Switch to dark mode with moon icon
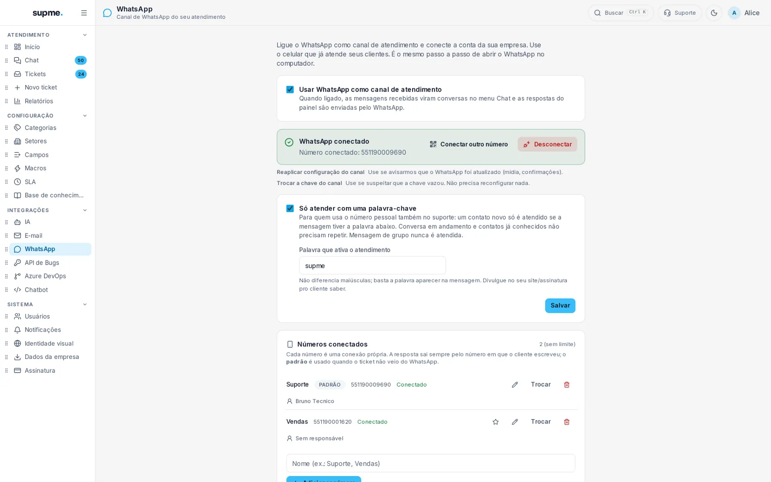 714,13
